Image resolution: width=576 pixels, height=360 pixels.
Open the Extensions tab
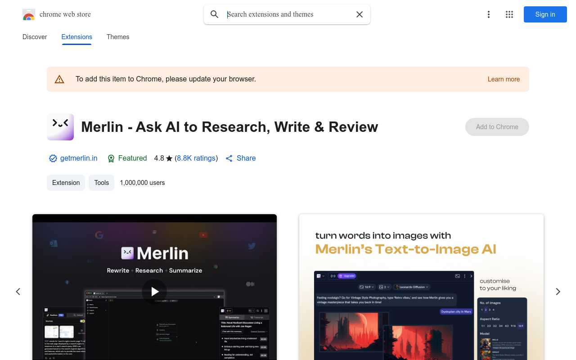pos(77,37)
